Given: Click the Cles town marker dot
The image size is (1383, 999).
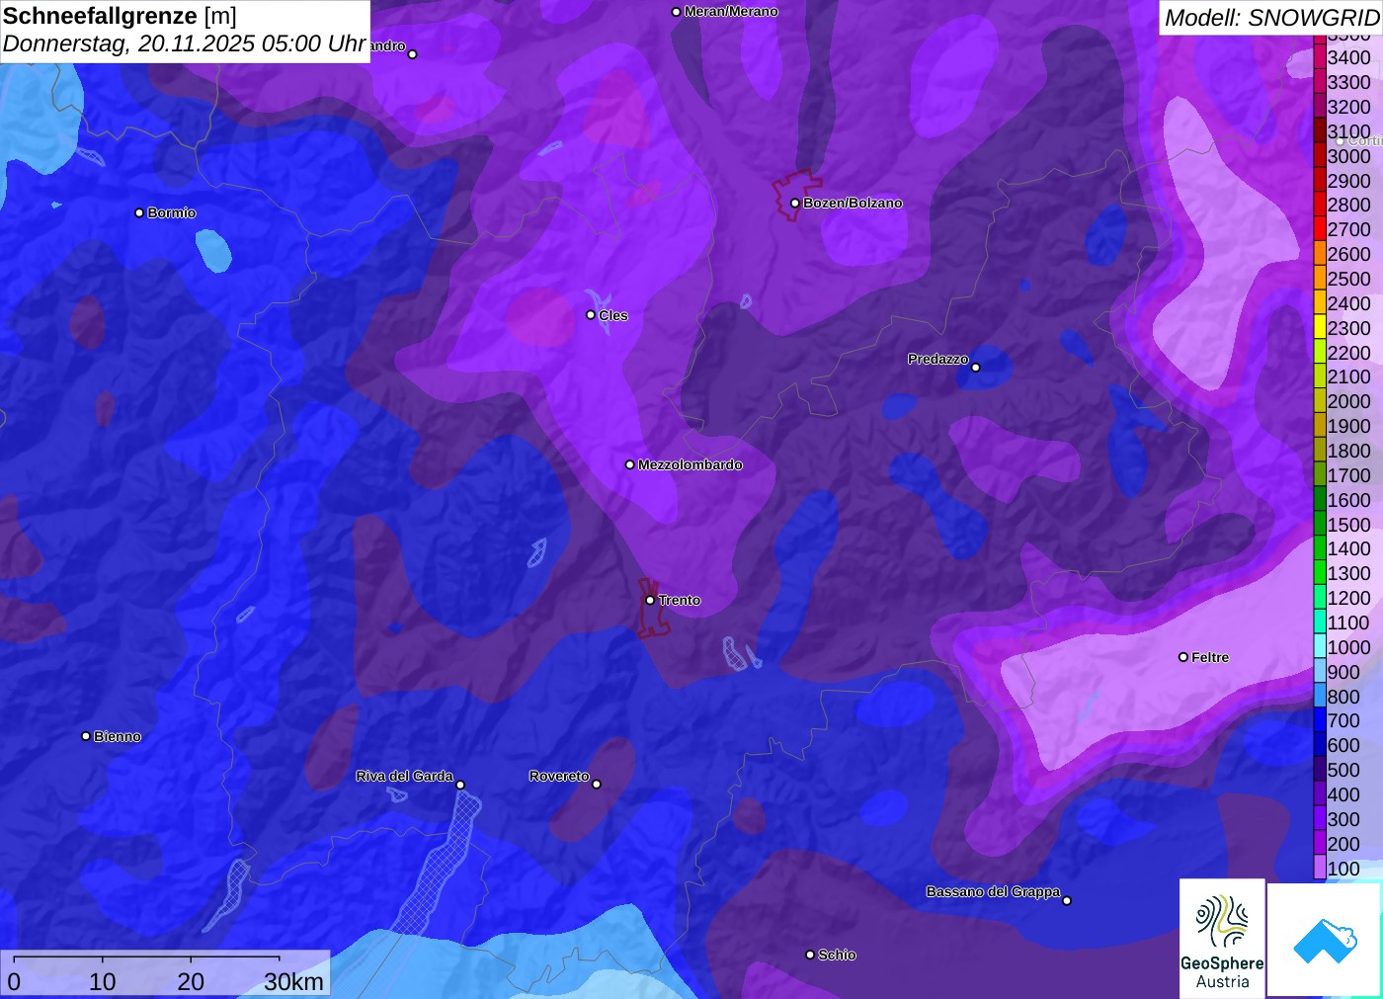Looking at the screenshot, I should click(x=591, y=315).
